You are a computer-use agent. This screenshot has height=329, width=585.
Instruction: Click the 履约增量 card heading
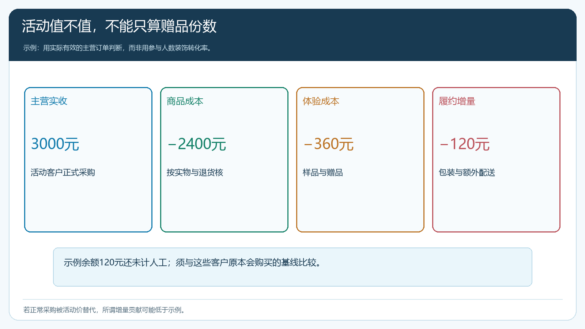457,101
